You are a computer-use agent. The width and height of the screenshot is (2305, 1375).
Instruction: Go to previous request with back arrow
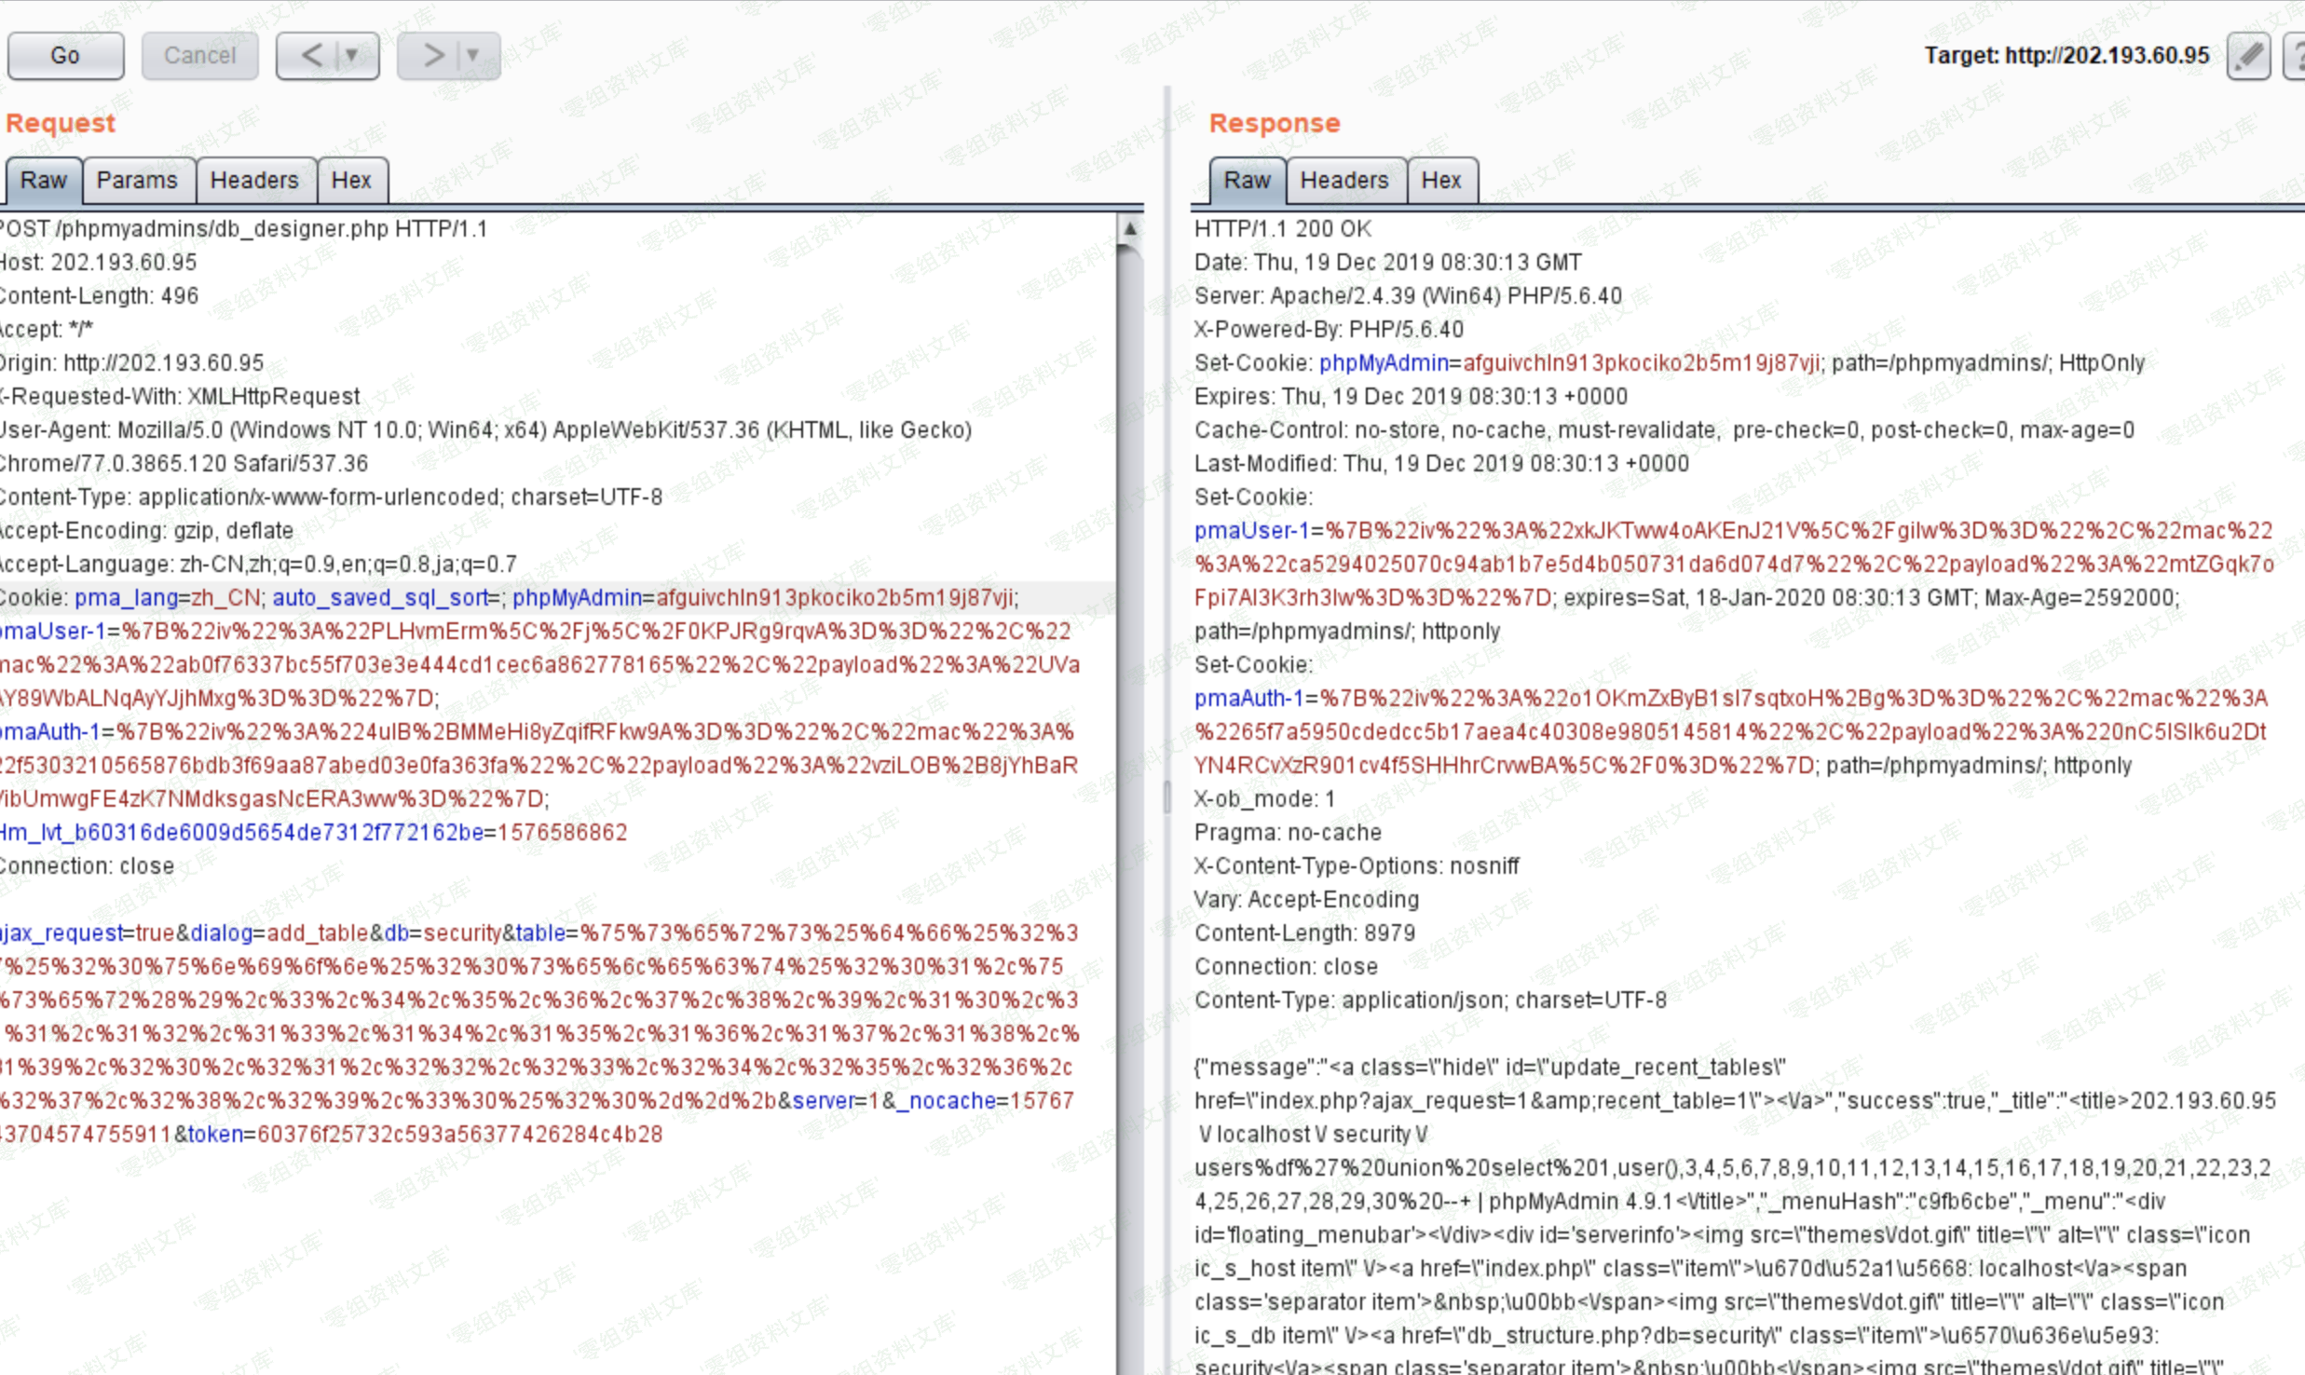[312, 56]
